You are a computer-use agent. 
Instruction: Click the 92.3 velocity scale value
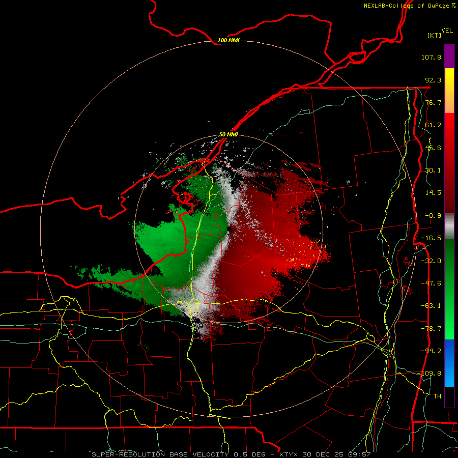coord(433,80)
